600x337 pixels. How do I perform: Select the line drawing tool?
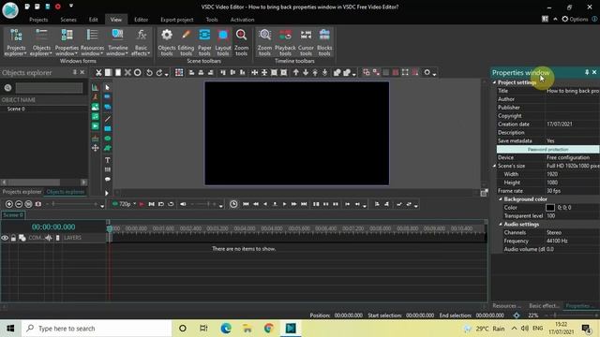(108, 119)
